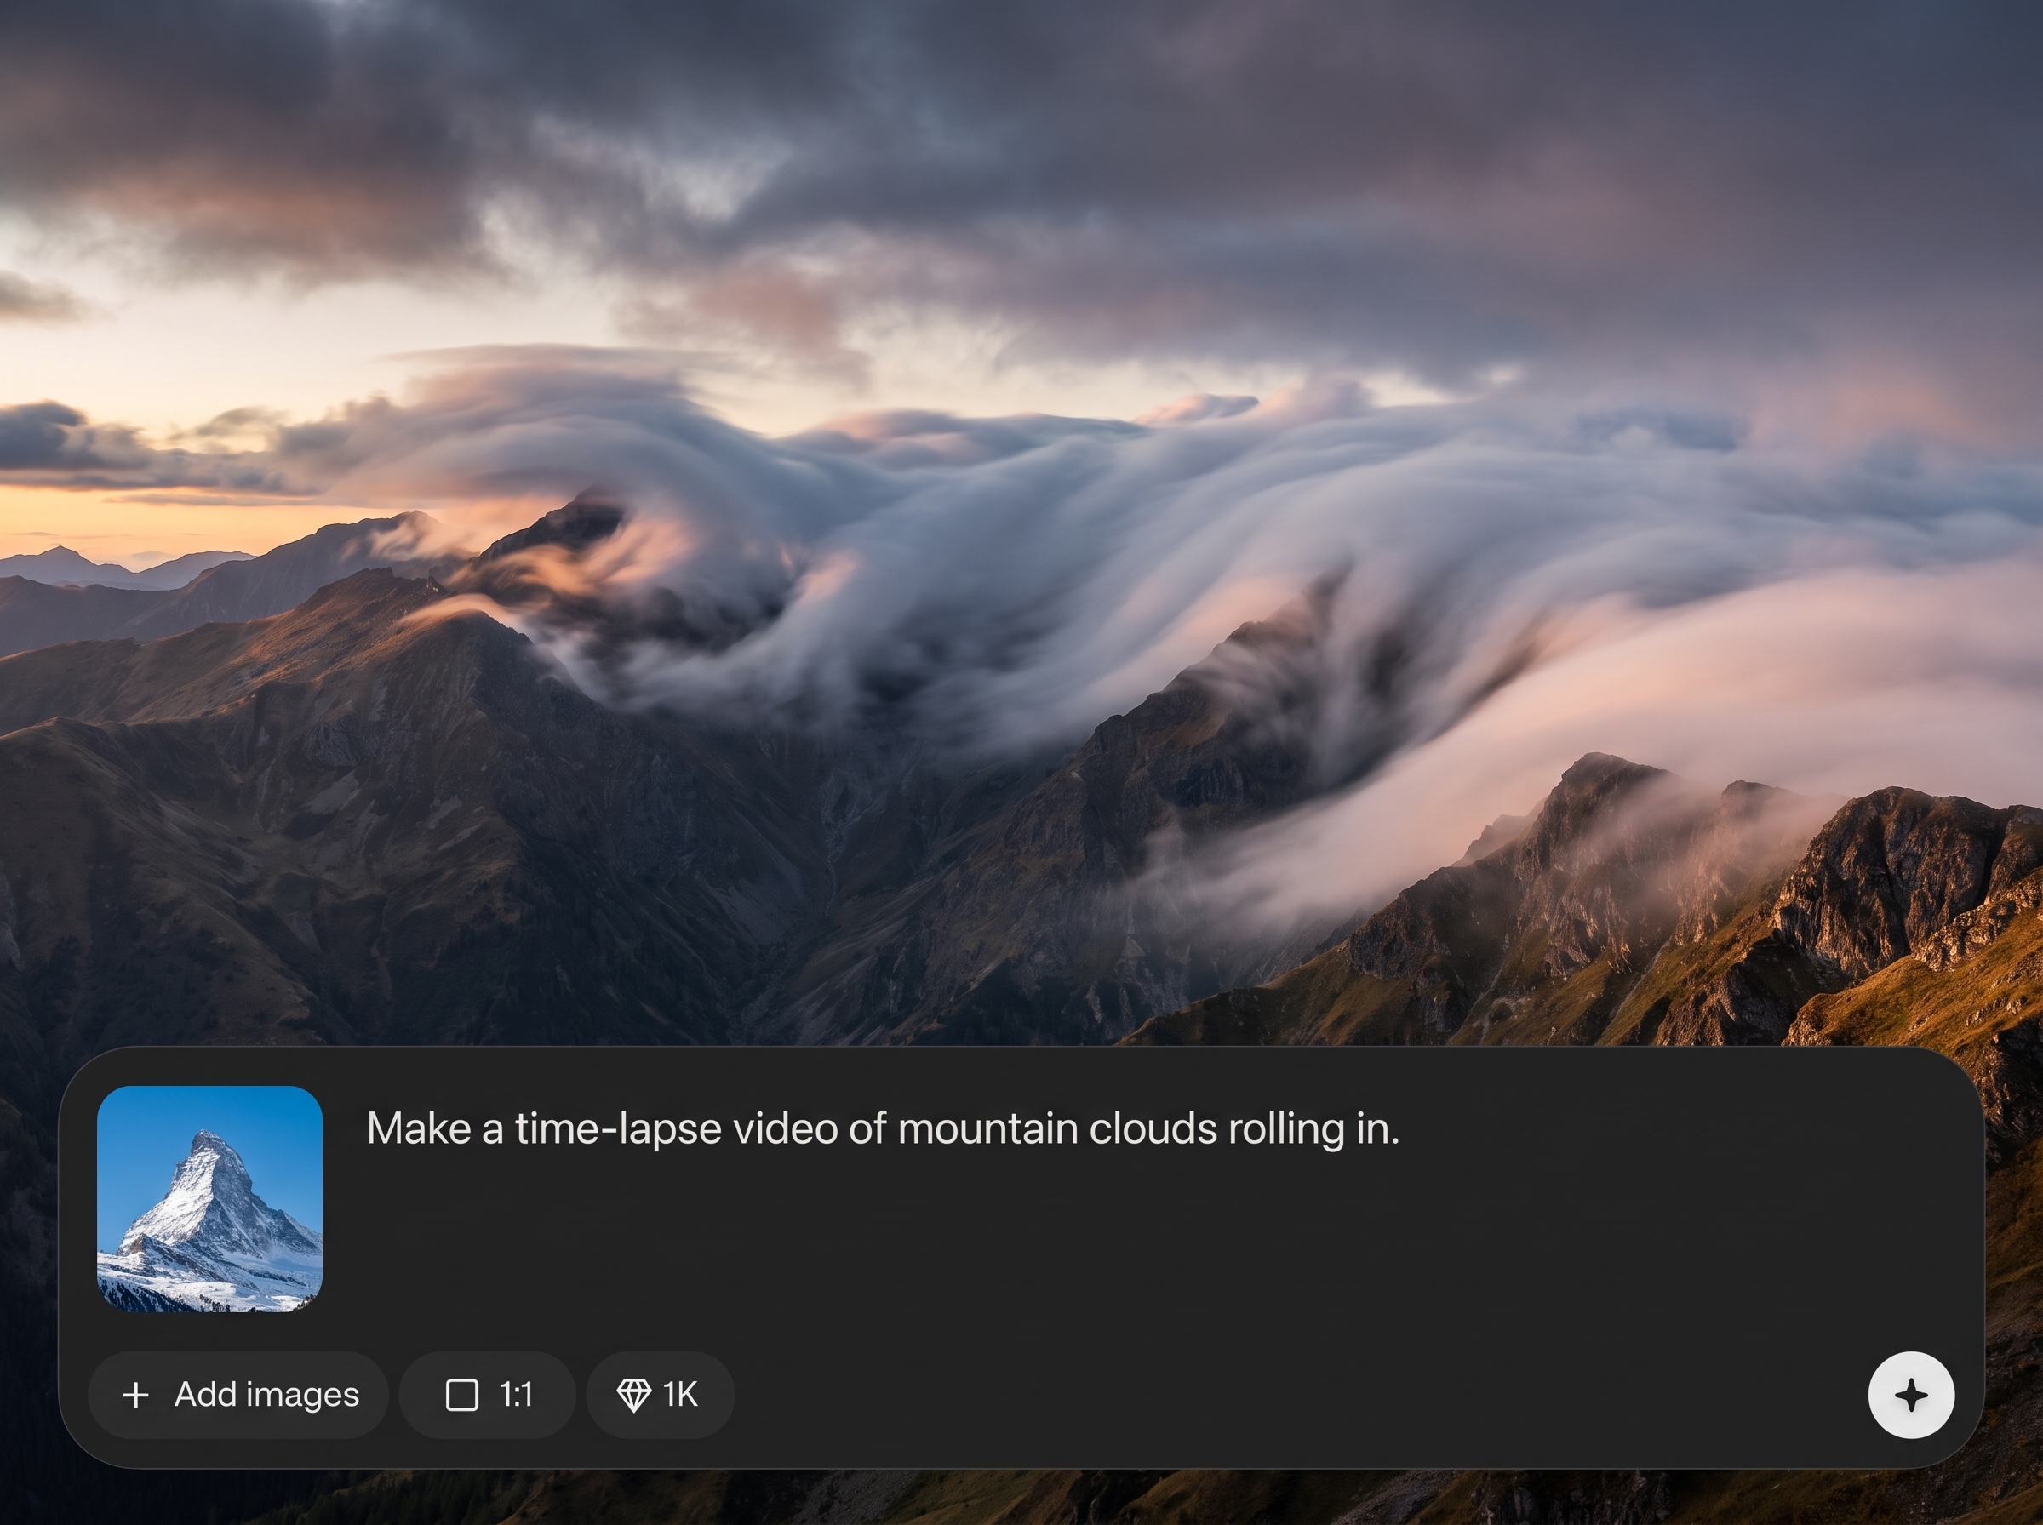Place cursor on the word "time-lapse"
This screenshot has height=1525, width=2043.
618,1129
